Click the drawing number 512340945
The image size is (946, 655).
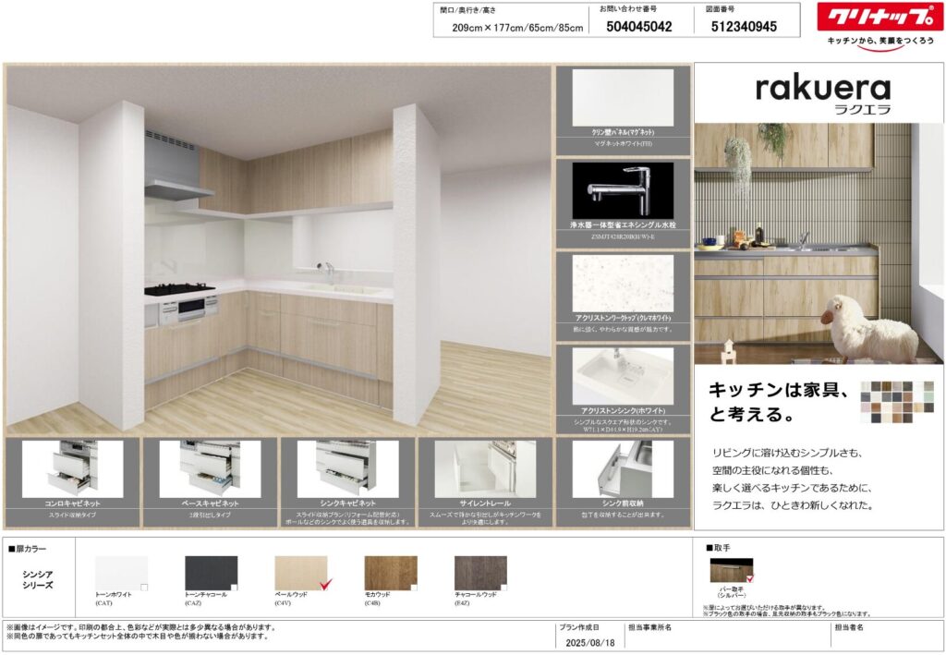click(744, 27)
